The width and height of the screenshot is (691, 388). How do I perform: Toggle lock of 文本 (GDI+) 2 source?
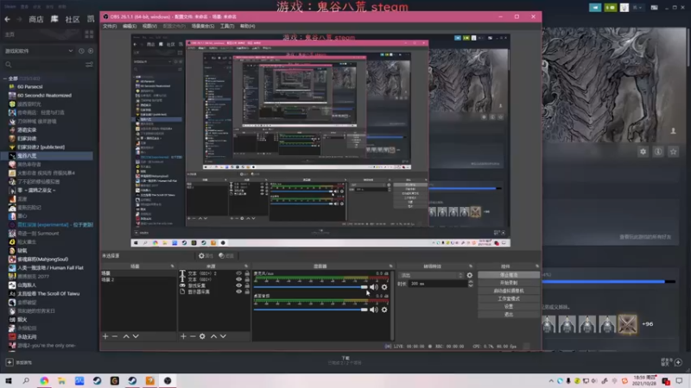247,273
